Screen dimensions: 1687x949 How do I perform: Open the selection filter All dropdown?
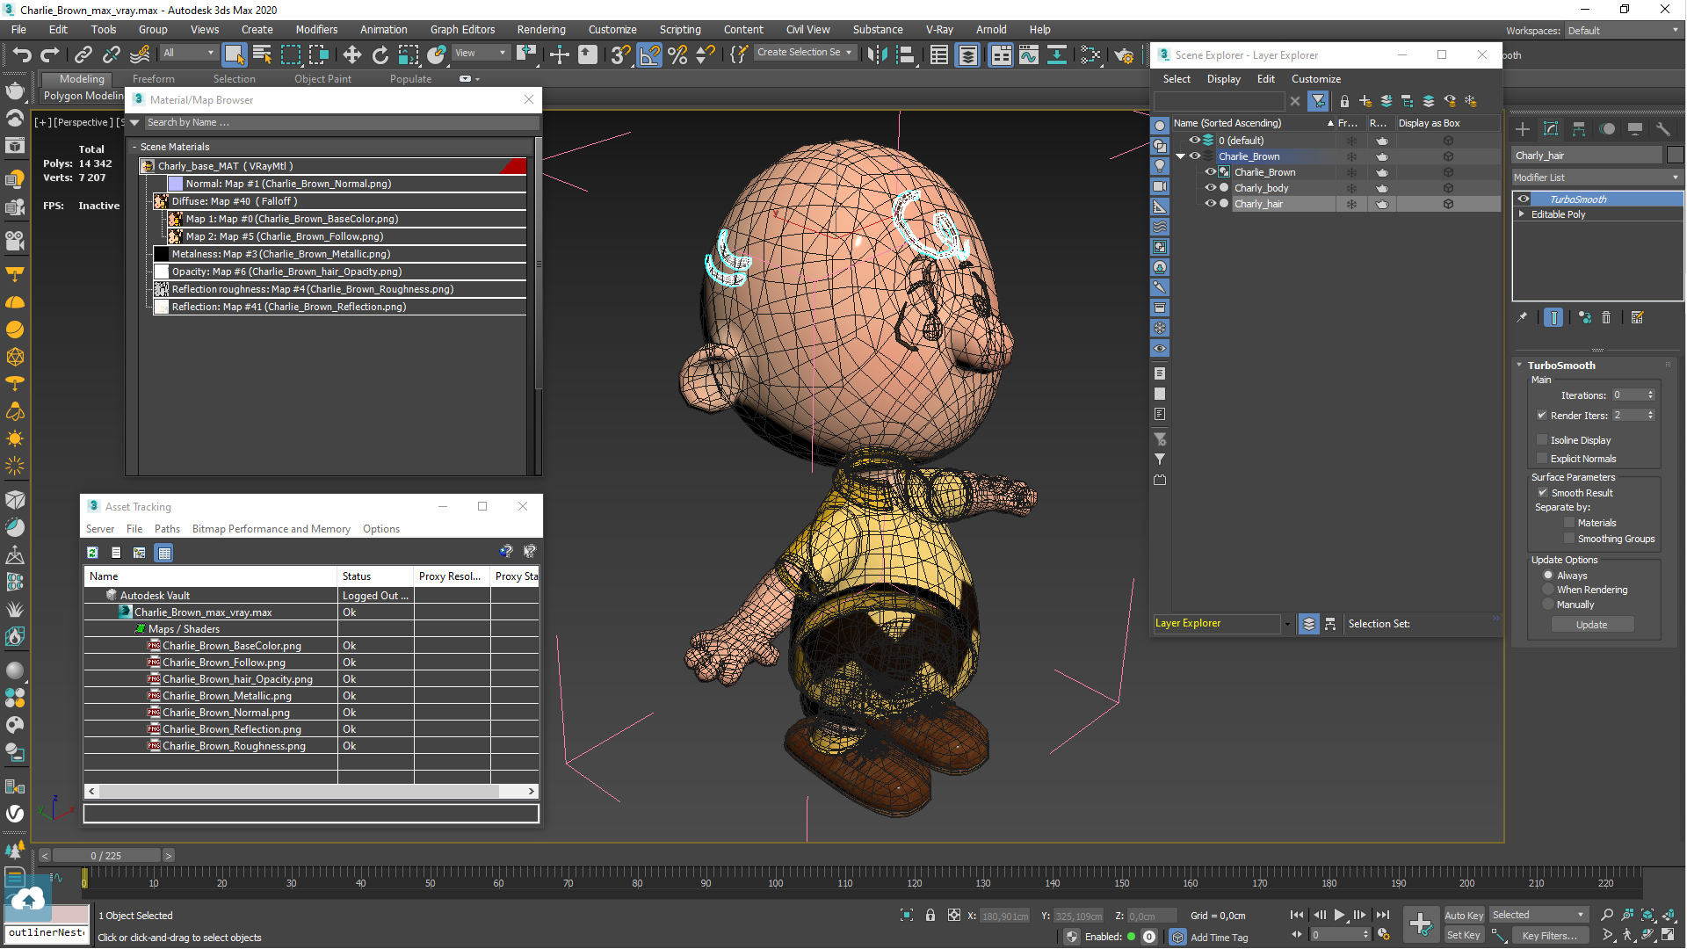click(x=189, y=53)
